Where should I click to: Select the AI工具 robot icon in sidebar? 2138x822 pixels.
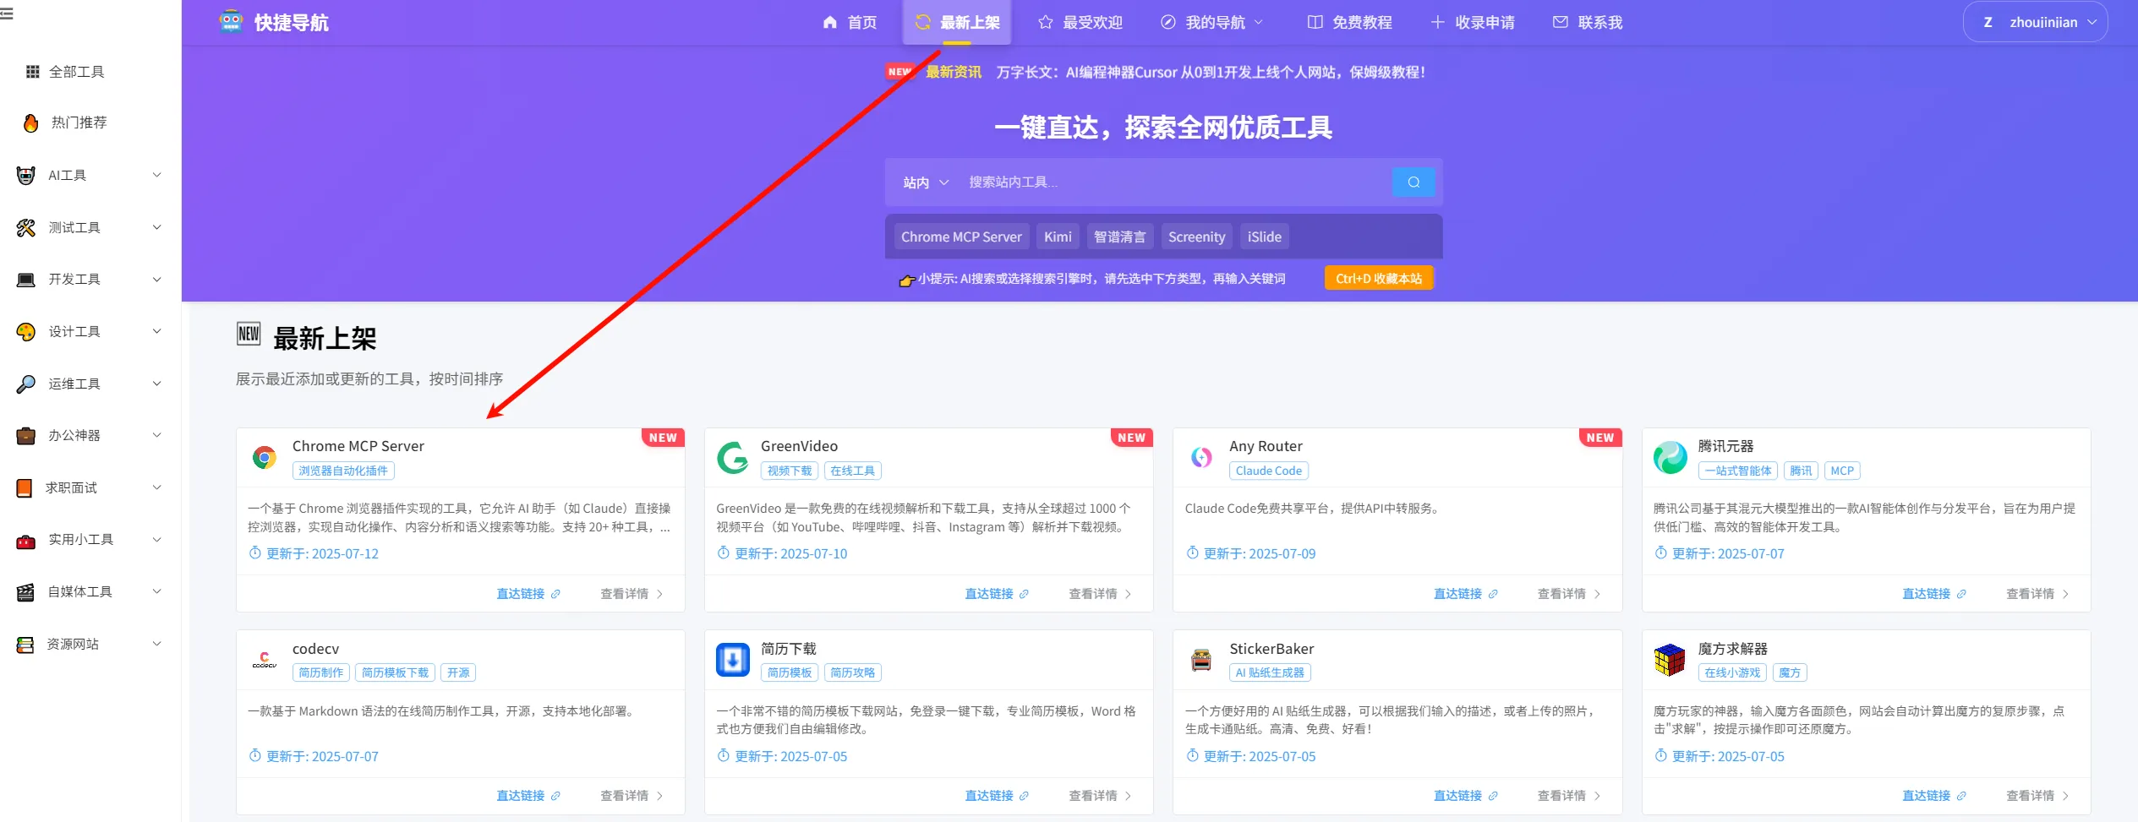click(x=25, y=174)
